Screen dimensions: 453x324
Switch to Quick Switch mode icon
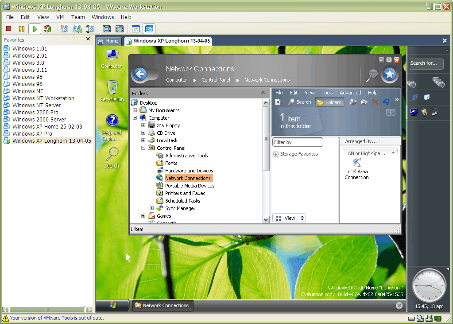pyautogui.click(x=119, y=29)
